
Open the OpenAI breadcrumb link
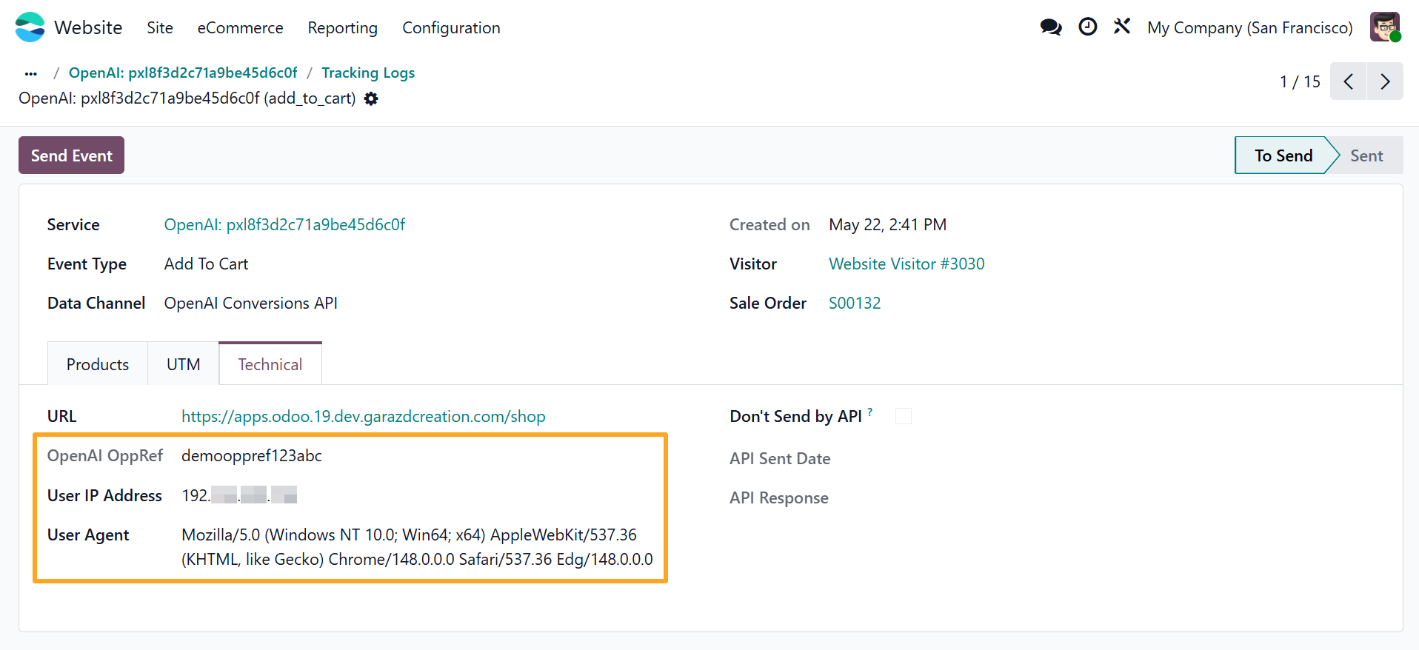point(183,73)
